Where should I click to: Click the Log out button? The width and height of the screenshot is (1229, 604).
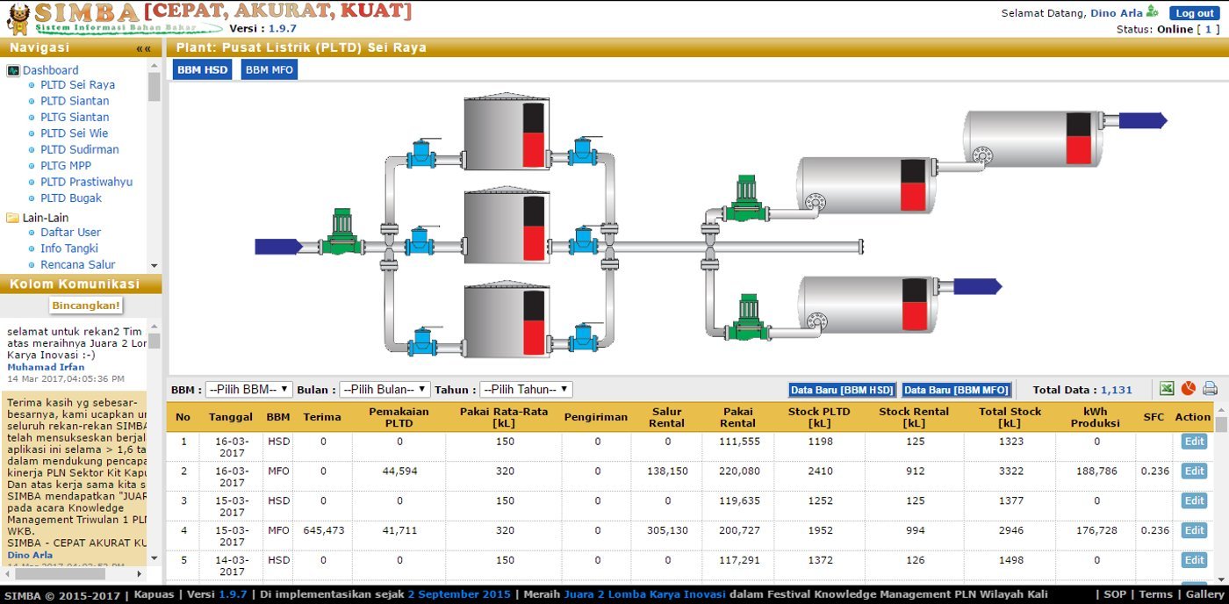[1194, 12]
